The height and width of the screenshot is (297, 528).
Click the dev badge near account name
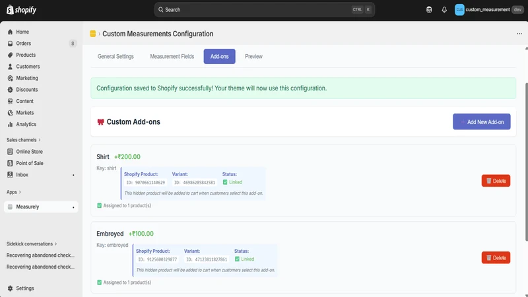point(517,10)
